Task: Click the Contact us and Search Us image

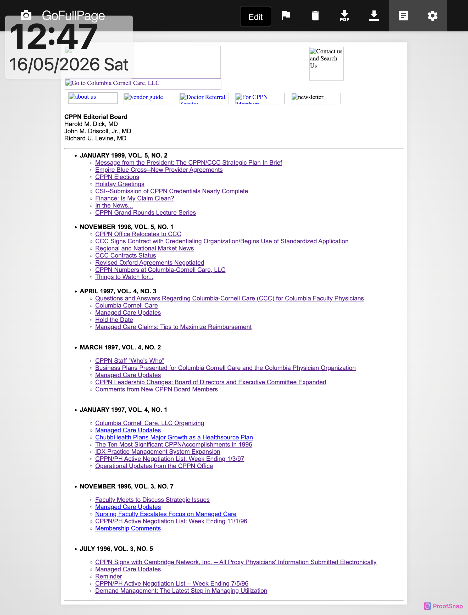Action: (x=326, y=64)
